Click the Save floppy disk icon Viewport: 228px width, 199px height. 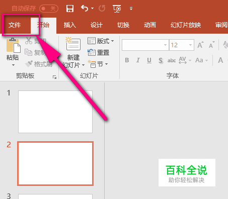(70, 9)
